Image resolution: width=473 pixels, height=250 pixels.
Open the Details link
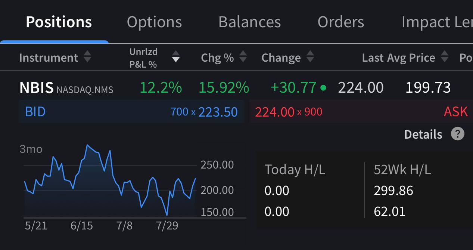tap(423, 134)
